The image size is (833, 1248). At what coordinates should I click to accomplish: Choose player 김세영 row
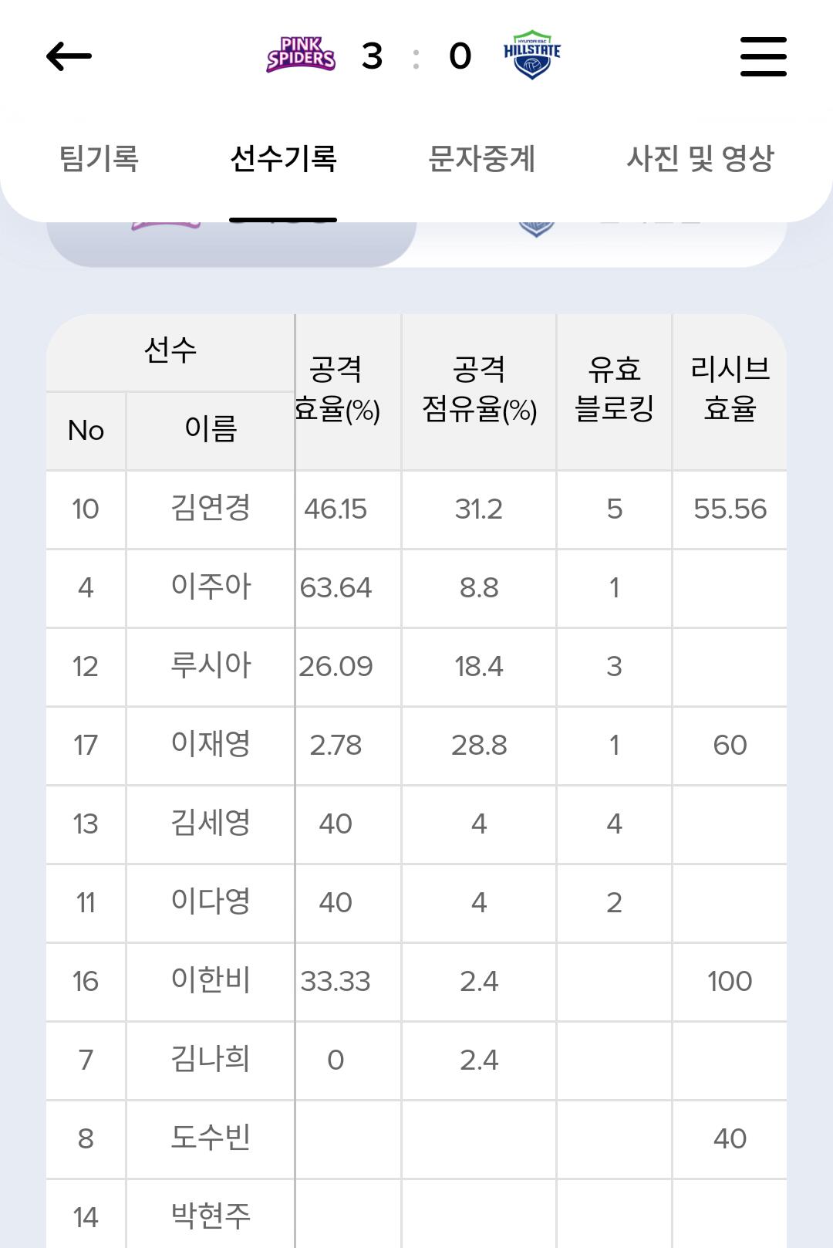coord(211,824)
